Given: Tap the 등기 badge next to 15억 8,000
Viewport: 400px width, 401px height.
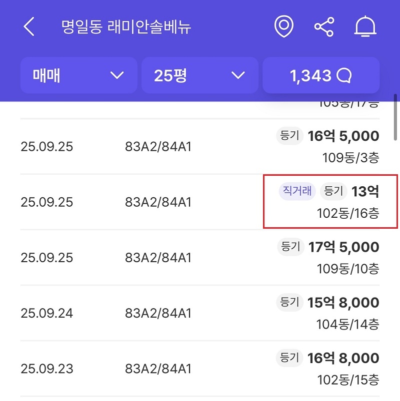Looking at the screenshot, I should 290,302.
